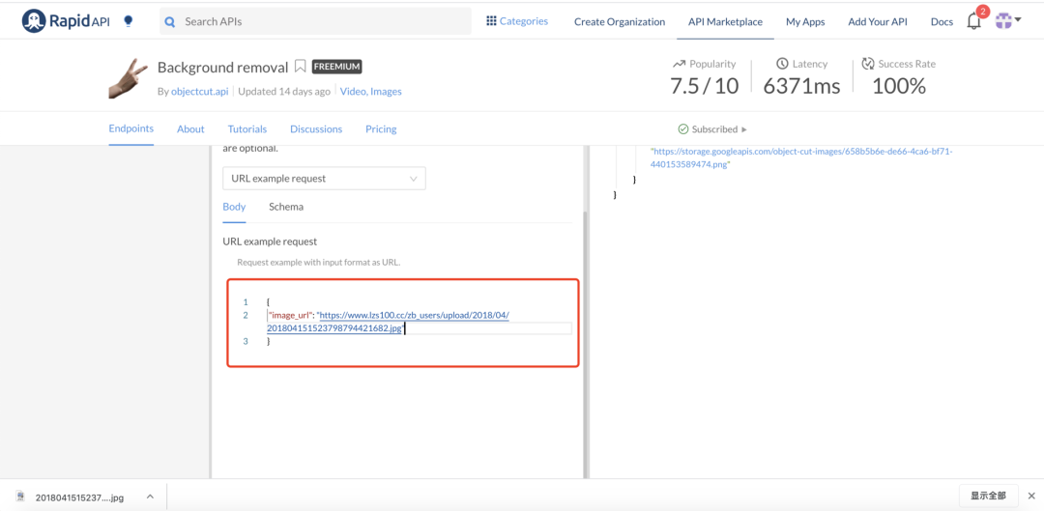Click the lightbulb icon beside RapidAPI logo
The height and width of the screenshot is (511, 1044).
[129, 21]
